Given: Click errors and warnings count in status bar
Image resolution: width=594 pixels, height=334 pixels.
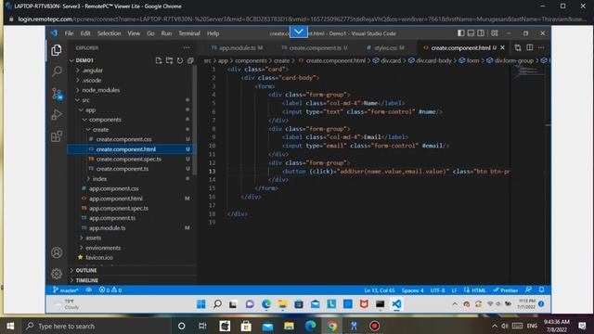Looking at the screenshot, I should [110, 290].
